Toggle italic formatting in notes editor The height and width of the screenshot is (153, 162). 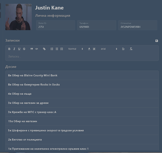pyautogui.click(x=14, y=49)
